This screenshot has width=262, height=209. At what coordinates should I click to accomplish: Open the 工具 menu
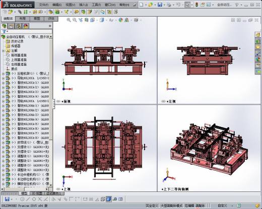point(96,5)
